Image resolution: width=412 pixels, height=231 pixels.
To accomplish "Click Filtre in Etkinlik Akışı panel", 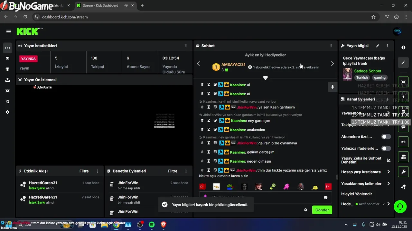I will point(84,171).
